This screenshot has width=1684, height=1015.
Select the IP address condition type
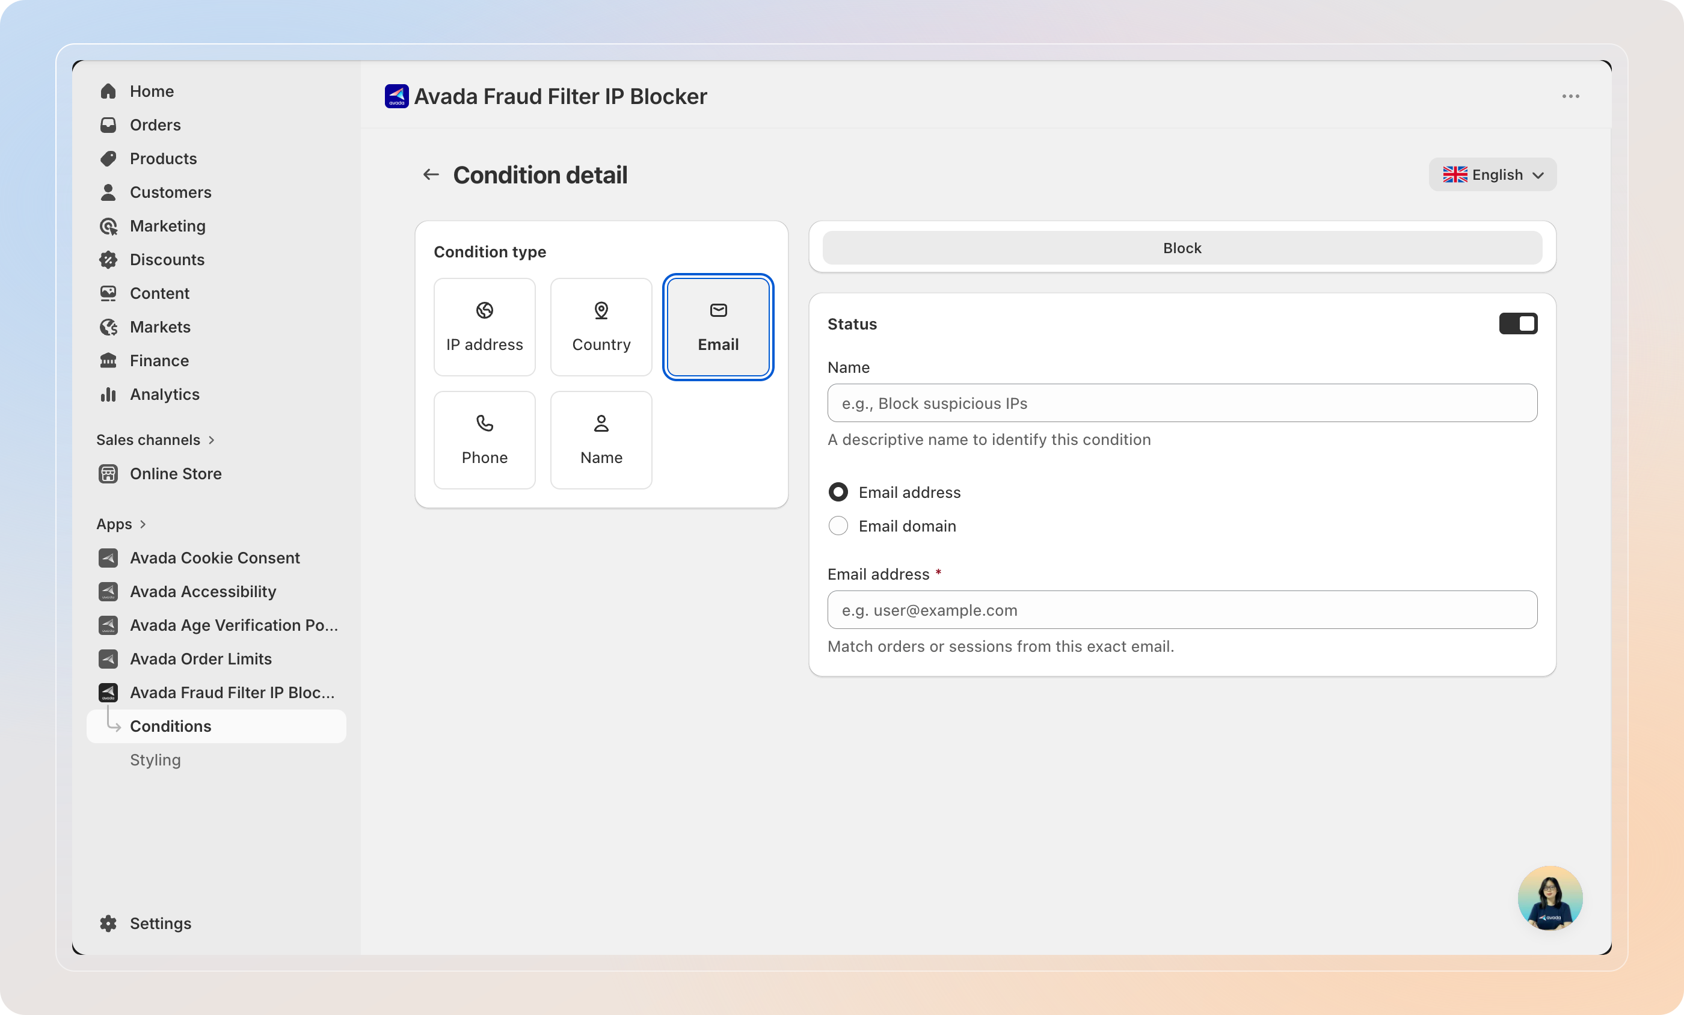point(485,327)
